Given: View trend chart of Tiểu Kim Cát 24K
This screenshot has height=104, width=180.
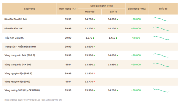Looking at the screenshot, I should tap(161, 38).
